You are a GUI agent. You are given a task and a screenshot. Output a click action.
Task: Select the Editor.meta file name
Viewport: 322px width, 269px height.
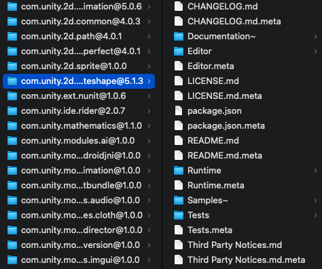(211, 66)
